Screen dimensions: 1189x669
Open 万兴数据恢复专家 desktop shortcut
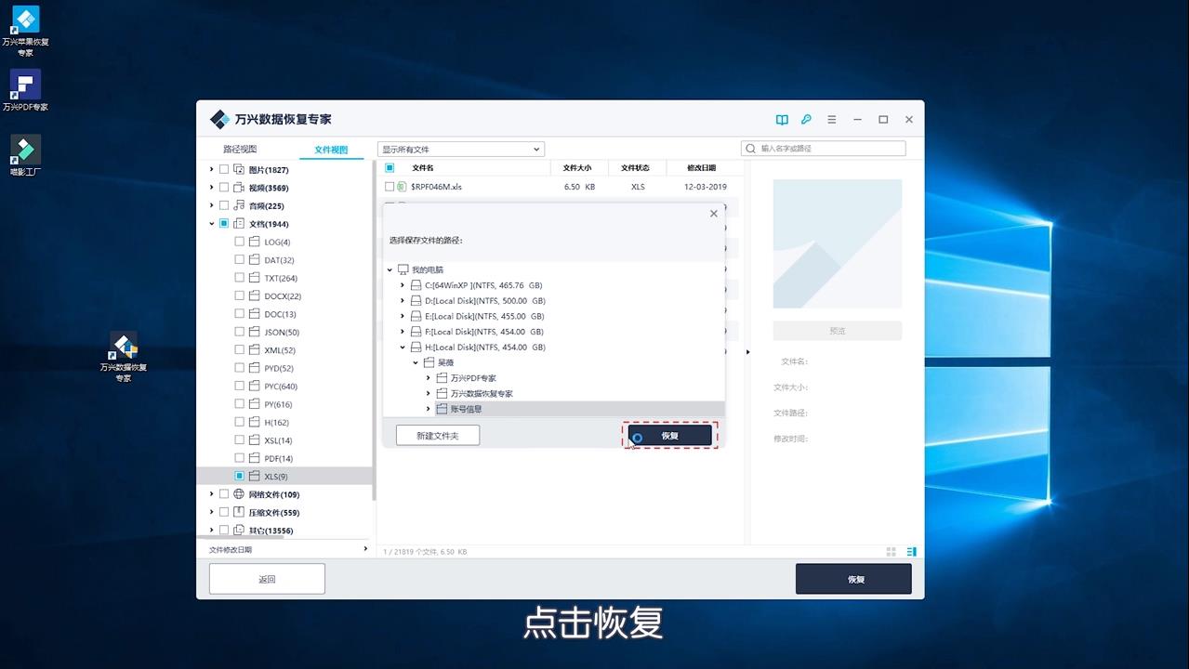124,357
